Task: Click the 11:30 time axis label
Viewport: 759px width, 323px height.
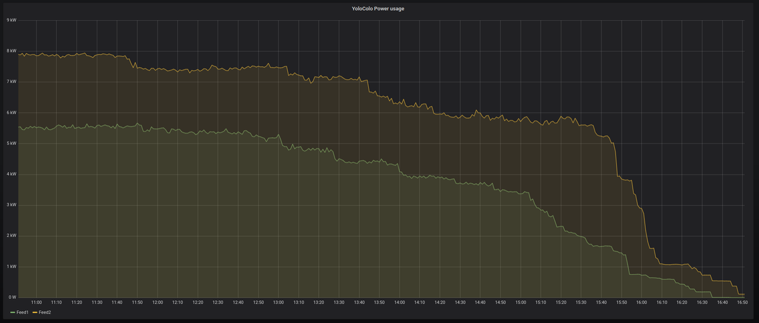Action: coord(97,303)
